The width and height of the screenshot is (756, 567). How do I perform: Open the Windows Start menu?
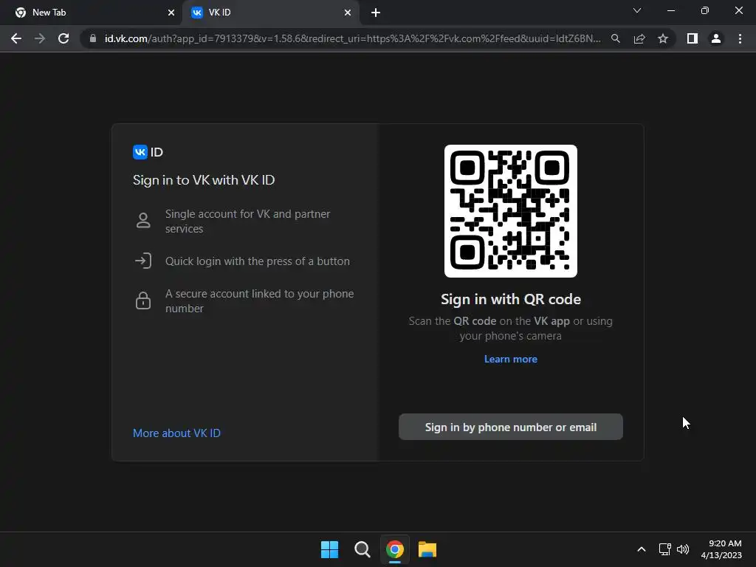click(330, 549)
